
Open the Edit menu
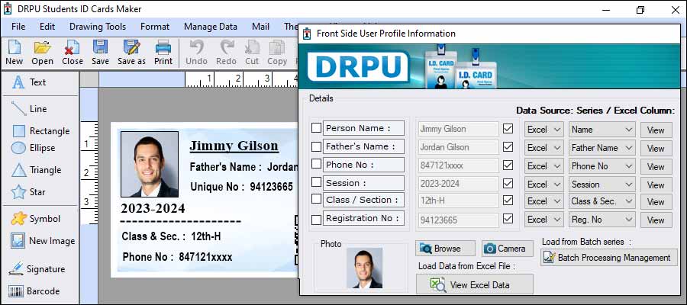click(47, 27)
